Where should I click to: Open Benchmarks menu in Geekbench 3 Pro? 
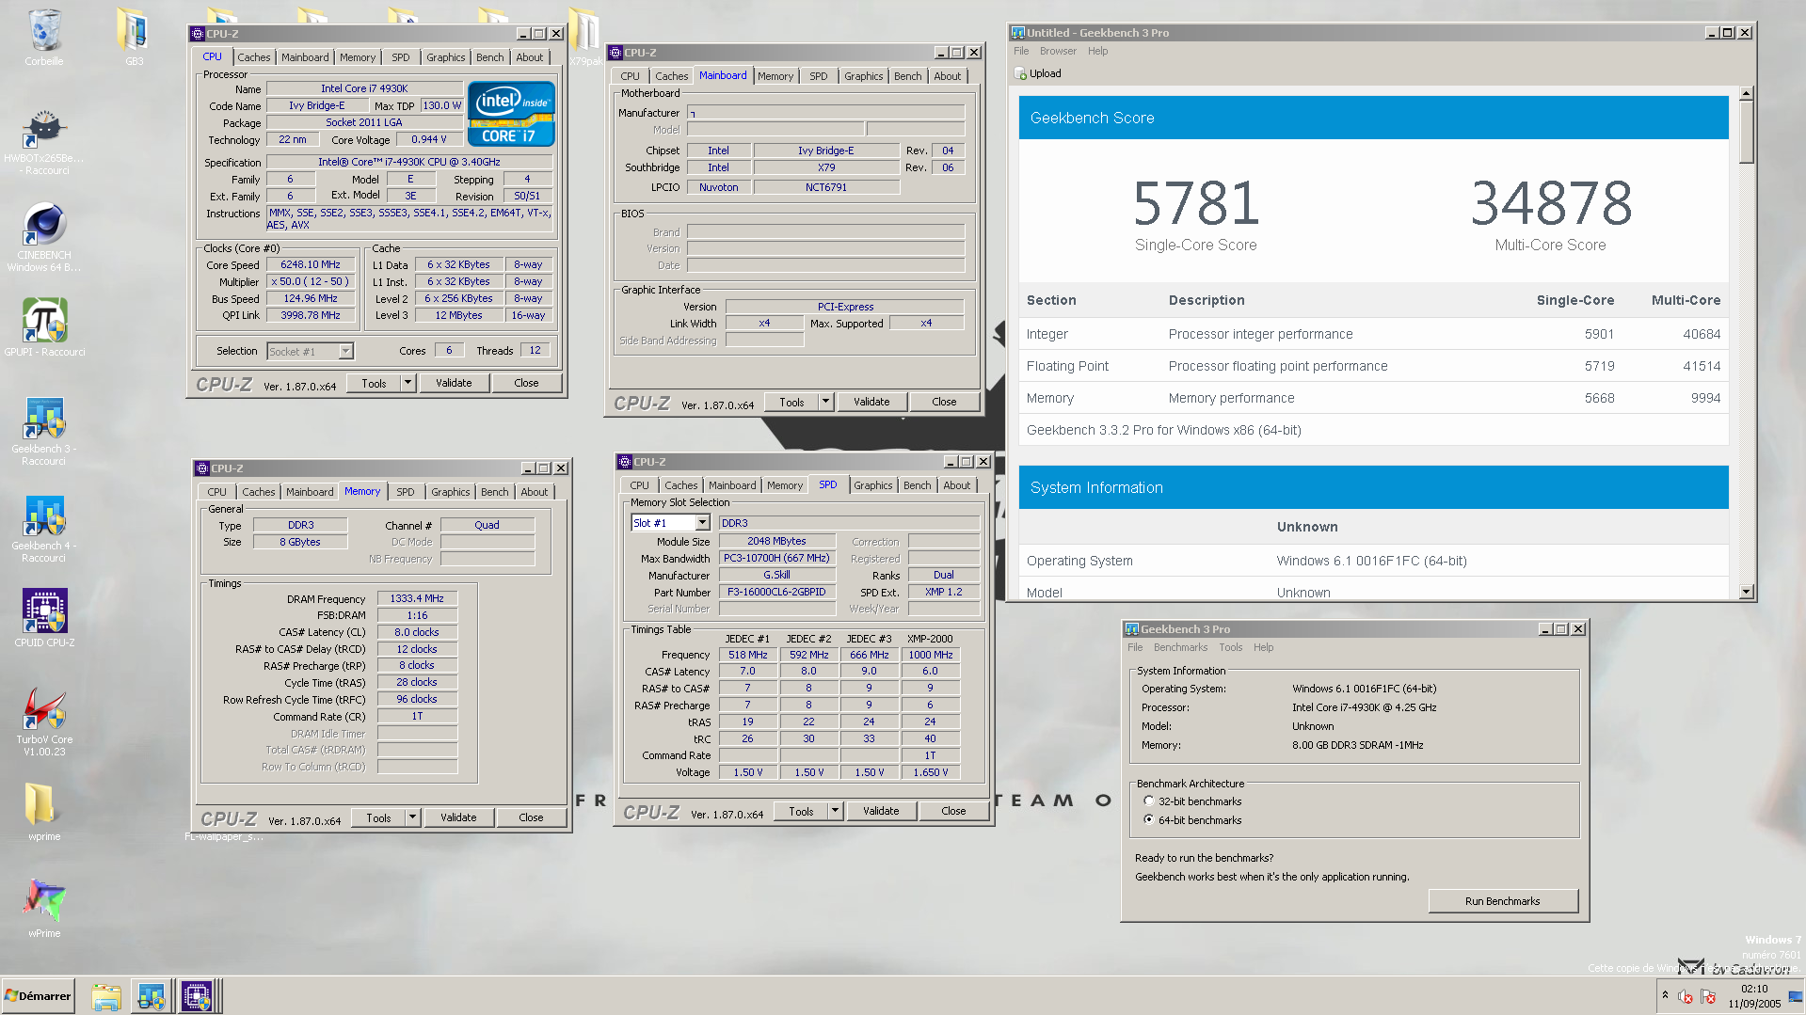click(x=1180, y=648)
